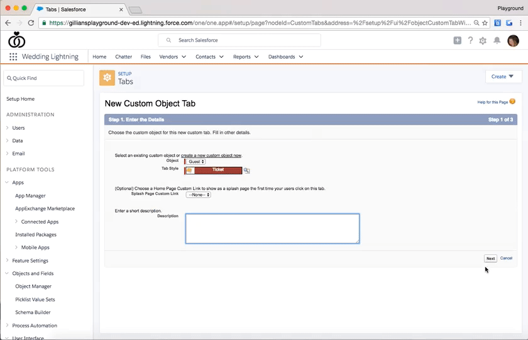Open the Splash Page Custom Link dropdown
This screenshot has height=340, width=528.
pos(199,195)
